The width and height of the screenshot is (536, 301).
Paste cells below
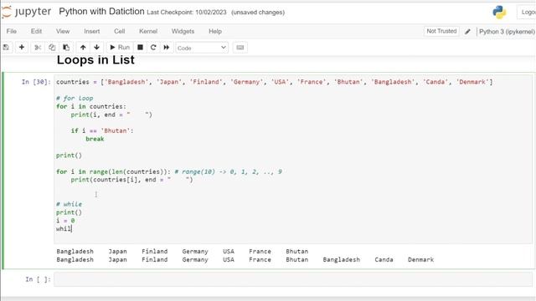[66, 48]
